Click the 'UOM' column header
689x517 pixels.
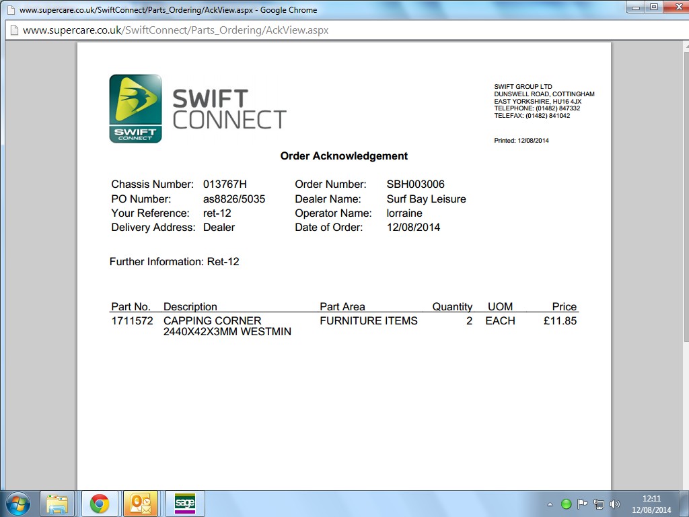tap(500, 306)
